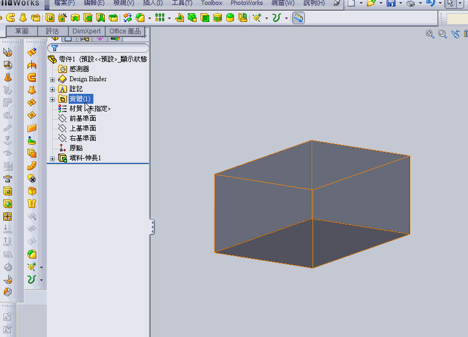Screen dimensions: 468x337
Task: Expand the 實體(1) folder node
Action: (53, 99)
